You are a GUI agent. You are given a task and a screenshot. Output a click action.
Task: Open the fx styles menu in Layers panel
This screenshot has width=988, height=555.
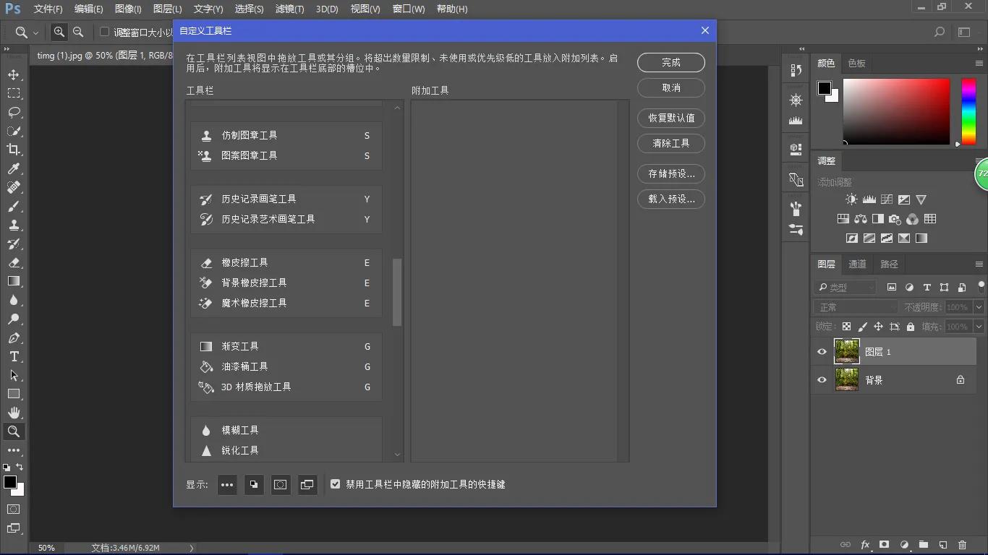pyautogui.click(x=865, y=545)
